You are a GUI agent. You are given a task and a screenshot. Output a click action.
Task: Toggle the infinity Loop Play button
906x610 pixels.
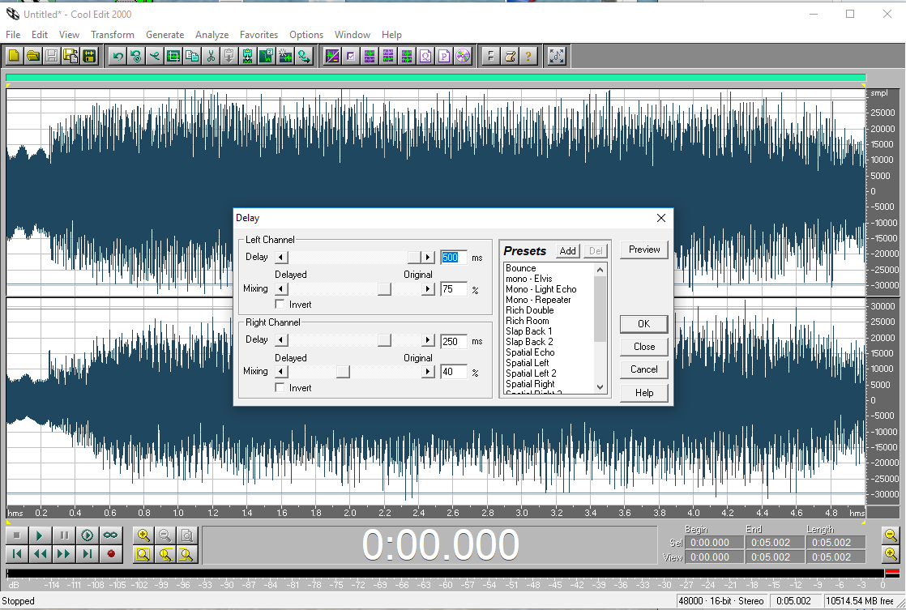(x=110, y=535)
